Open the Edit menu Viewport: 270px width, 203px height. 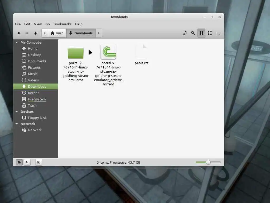coord(27,24)
